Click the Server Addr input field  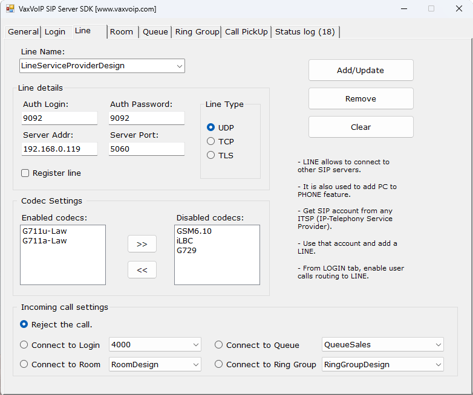pos(59,149)
